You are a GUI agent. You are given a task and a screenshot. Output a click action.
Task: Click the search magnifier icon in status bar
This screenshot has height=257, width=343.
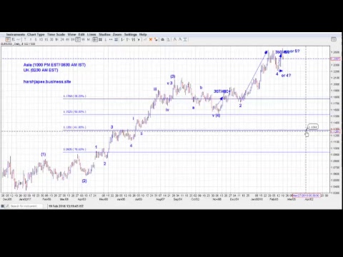click(7, 206)
